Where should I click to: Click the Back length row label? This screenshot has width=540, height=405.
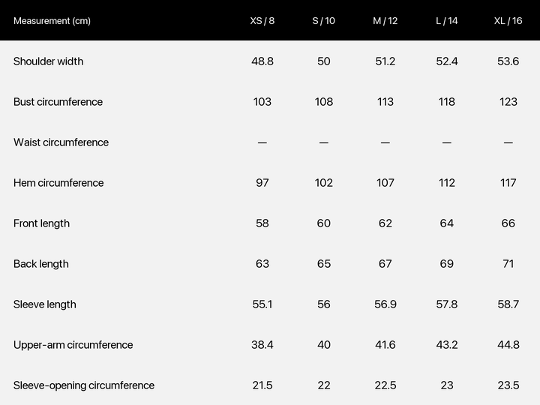[x=41, y=264]
